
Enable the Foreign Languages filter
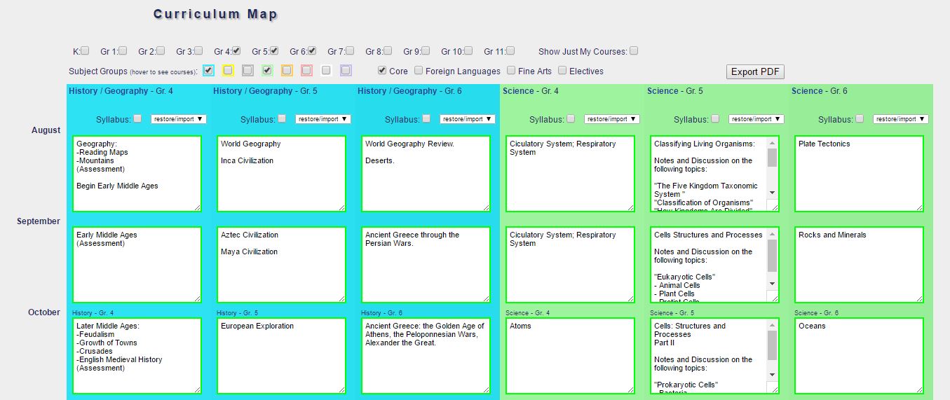pos(419,71)
